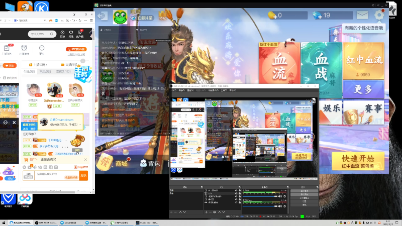402x226 pixels.
Task: Open OBS 设置 Settings button in controls
Action: click(x=305, y=201)
